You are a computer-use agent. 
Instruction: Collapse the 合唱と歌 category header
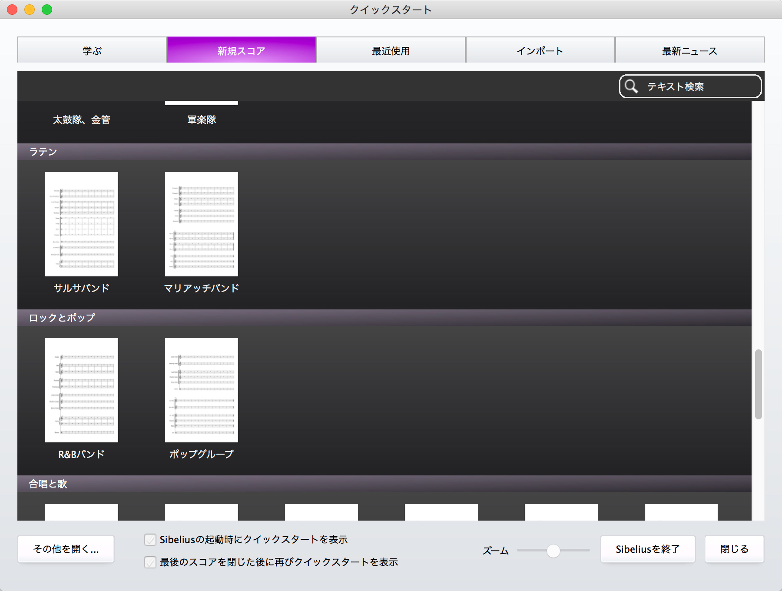click(x=384, y=484)
